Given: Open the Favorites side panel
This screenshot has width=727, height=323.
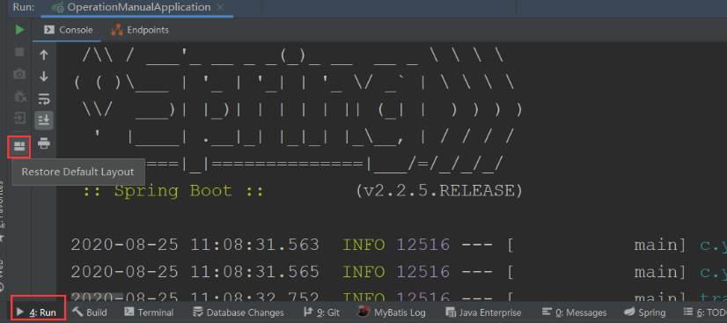Looking at the screenshot, I should pos(3,211).
